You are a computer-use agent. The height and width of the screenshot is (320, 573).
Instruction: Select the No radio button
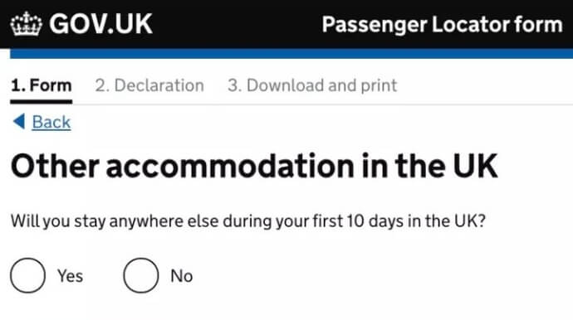(140, 275)
